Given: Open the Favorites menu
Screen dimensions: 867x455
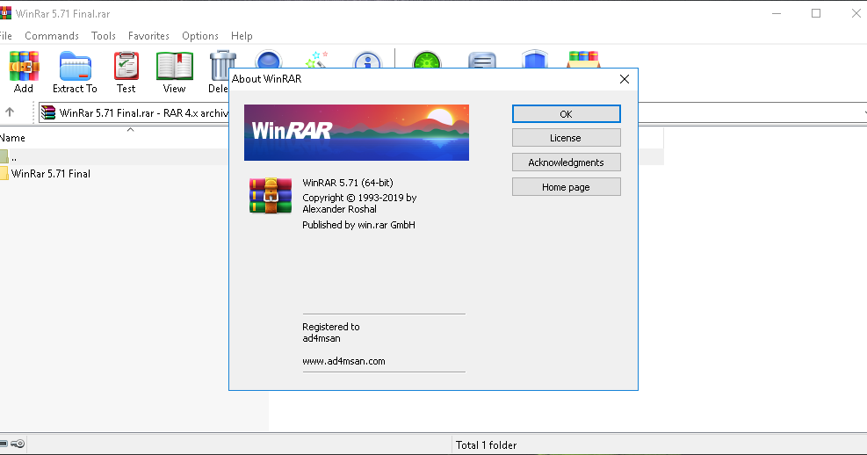Looking at the screenshot, I should pos(148,35).
